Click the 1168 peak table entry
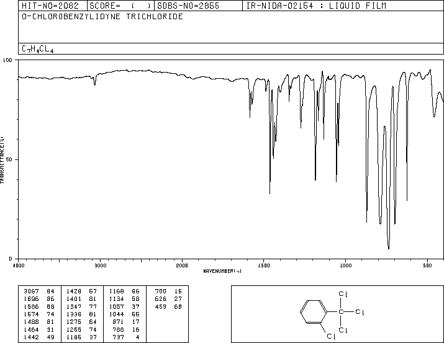Viewport: 444px width, 343px height. click(x=124, y=292)
